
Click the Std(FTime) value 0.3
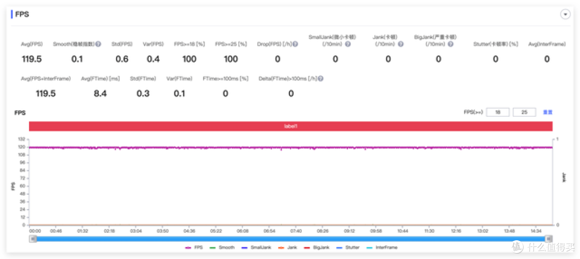coord(143,94)
